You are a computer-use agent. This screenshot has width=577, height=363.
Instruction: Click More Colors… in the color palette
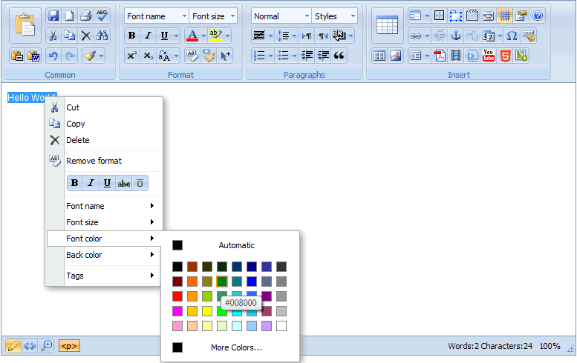click(236, 347)
